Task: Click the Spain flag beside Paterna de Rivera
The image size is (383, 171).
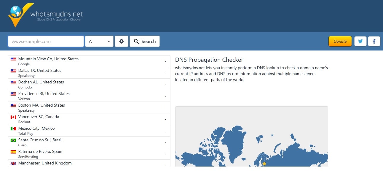Action: (13, 152)
